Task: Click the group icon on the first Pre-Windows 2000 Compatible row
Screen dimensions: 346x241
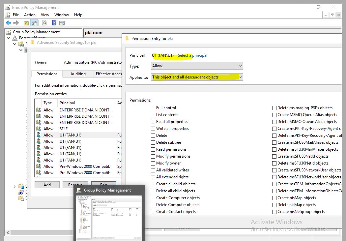Action: (x=39, y=166)
